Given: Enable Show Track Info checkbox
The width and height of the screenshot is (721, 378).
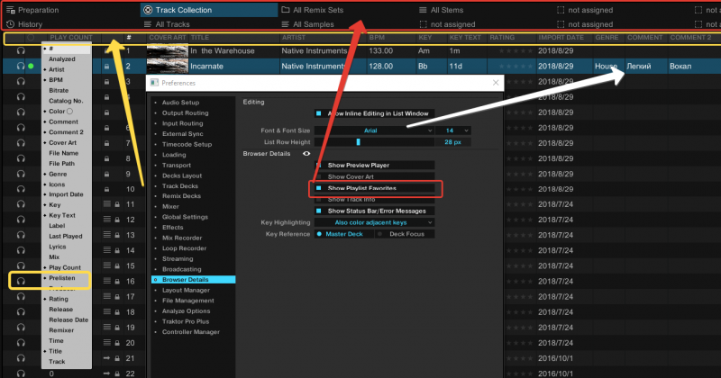Looking at the screenshot, I should coord(319,199).
